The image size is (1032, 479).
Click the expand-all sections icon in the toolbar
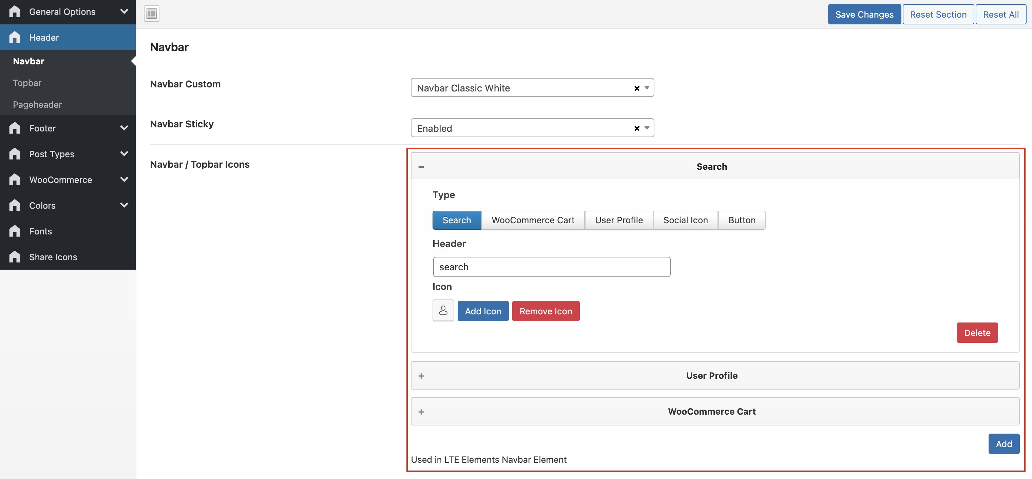pos(151,14)
